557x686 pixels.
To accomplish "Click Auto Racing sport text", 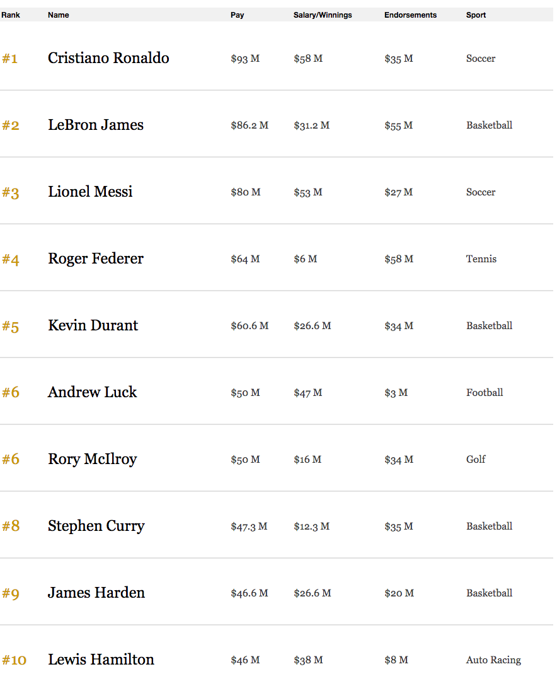I will coord(493,660).
